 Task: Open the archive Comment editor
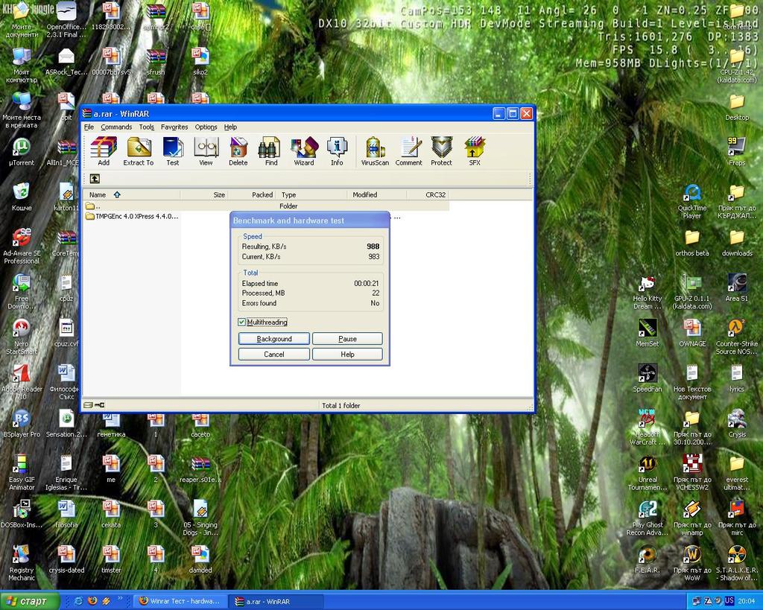[x=408, y=149]
